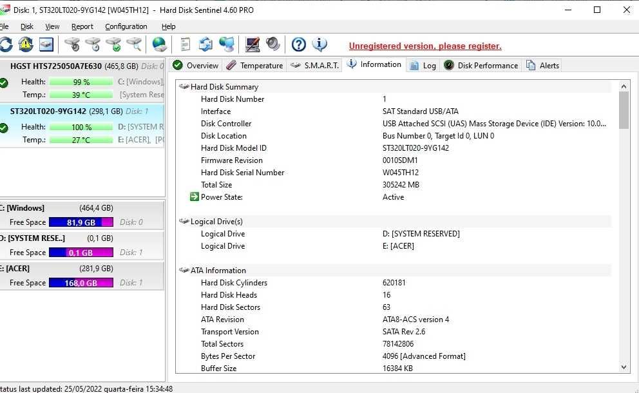
Task: Click the blue info bubble toolbar icon
Action: (x=319, y=44)
